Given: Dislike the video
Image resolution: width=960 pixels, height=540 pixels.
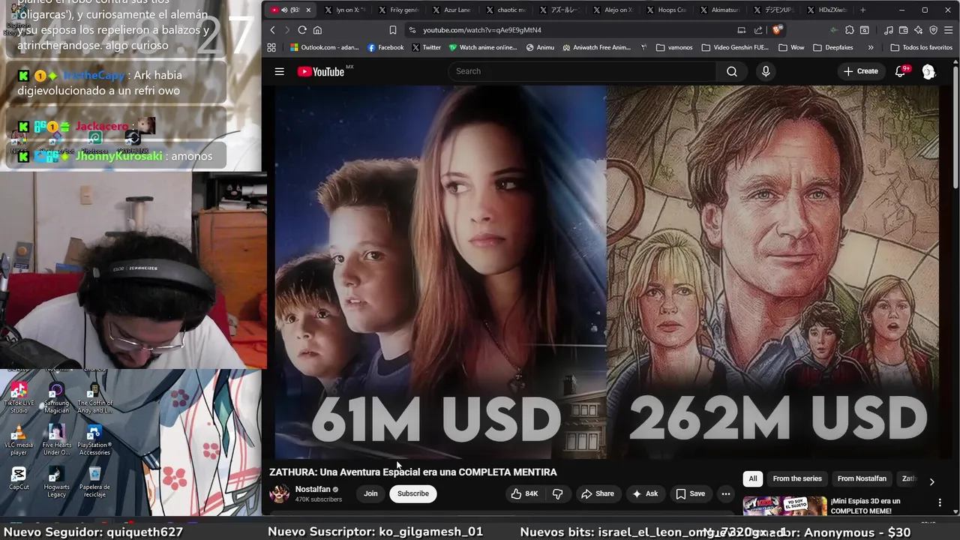Looking at the screenshot, I should click(x=557, y=493).
